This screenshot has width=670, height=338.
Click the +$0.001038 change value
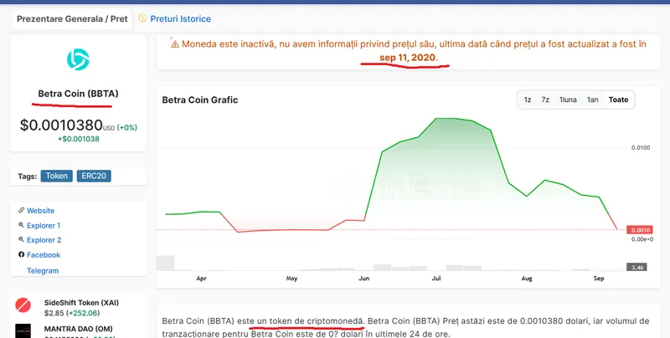coord(79,139)
